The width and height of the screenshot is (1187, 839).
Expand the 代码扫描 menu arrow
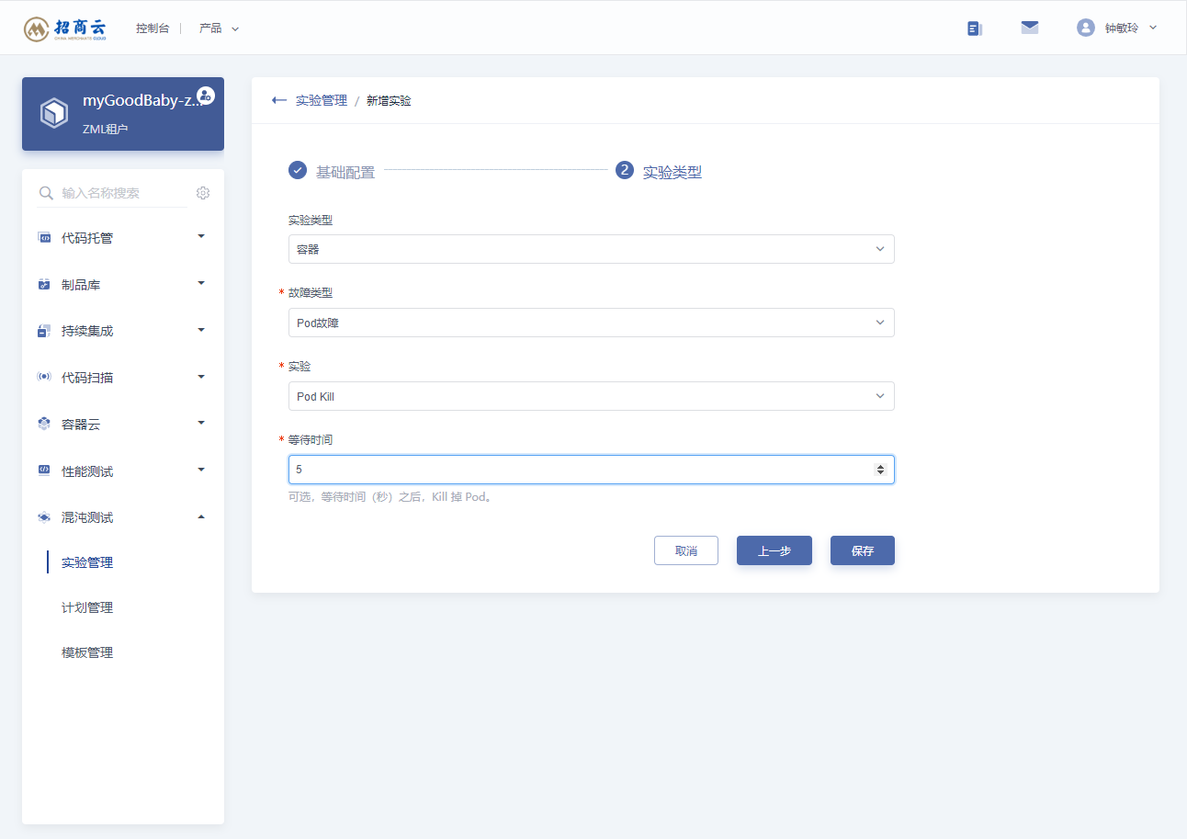(x=201, y=377)
